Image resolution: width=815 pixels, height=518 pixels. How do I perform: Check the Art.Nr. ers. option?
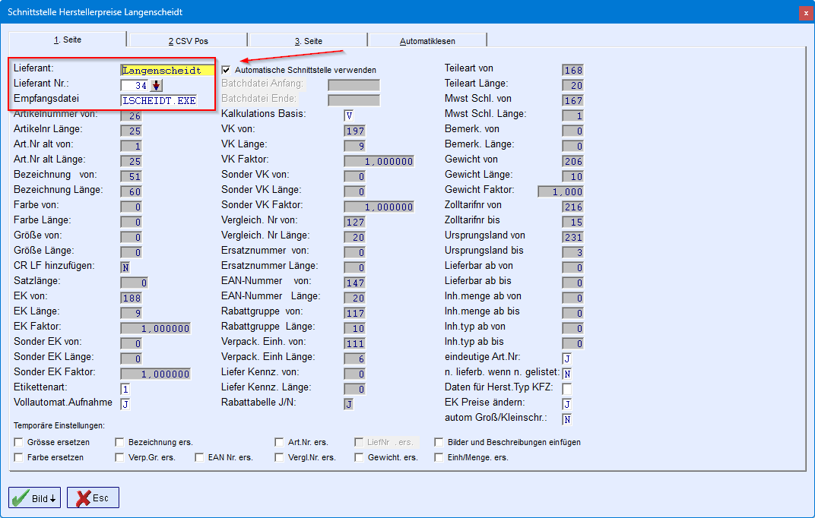pos(280,442)
